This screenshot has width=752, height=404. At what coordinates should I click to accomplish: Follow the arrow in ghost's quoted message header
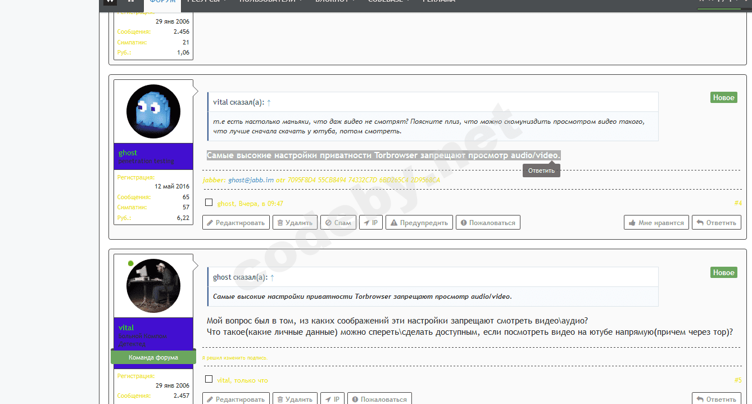(x=273, y=277)
